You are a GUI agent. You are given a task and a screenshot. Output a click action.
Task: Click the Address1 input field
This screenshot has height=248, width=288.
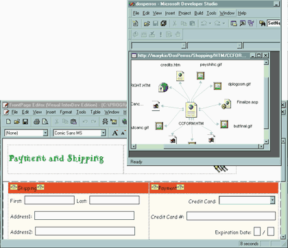pos(84,216)
